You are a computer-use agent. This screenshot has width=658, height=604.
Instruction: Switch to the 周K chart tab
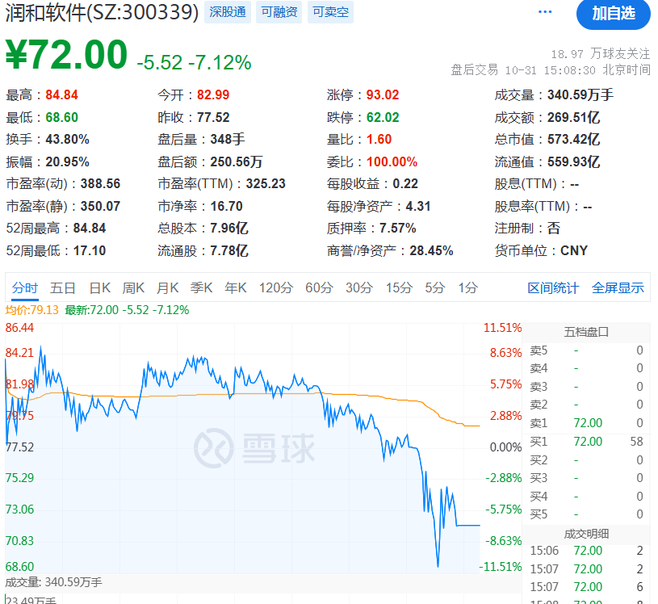tap(133, 287)
